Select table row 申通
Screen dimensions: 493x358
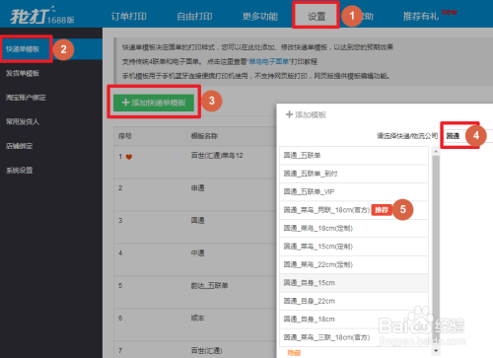pos(195,194)
